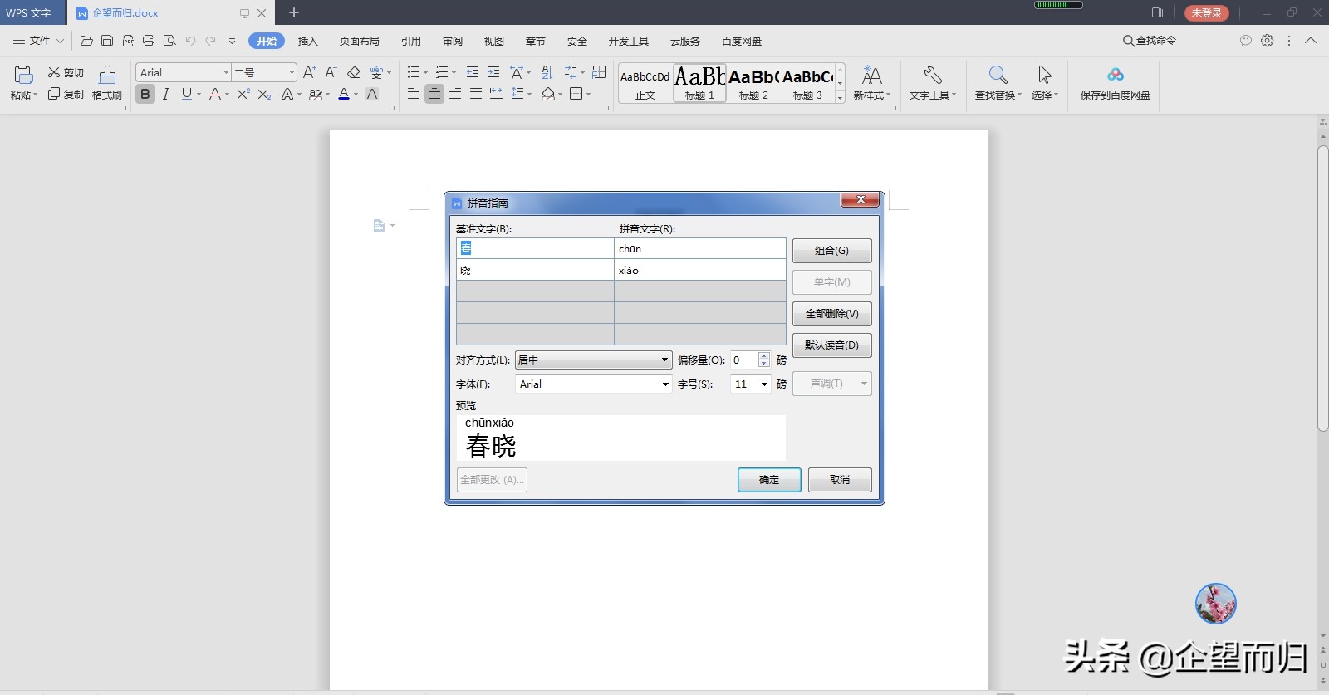
Task: Click the 全部删除(V) button
Action: (x=831, y=313)
